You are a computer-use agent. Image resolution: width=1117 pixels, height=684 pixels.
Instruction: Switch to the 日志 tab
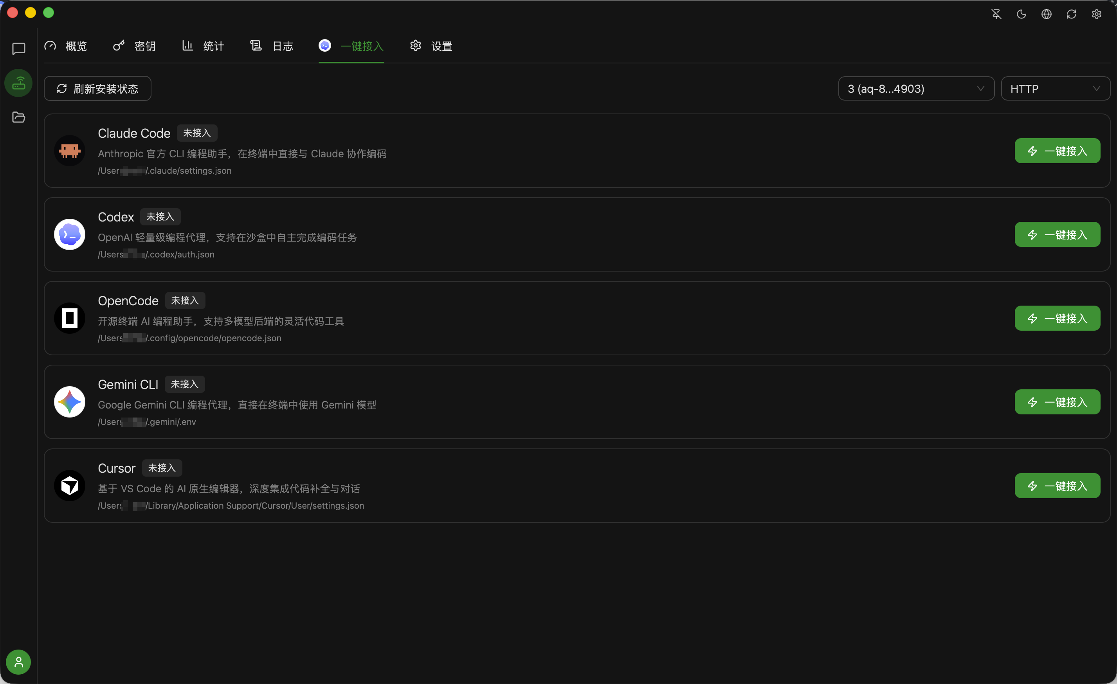click(x=272, y=46)
